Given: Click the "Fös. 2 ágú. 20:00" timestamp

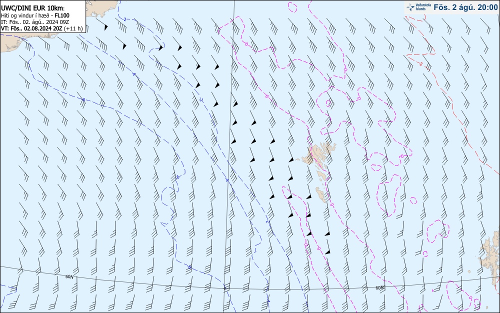Looking at the screenshot, I should 465,7.
